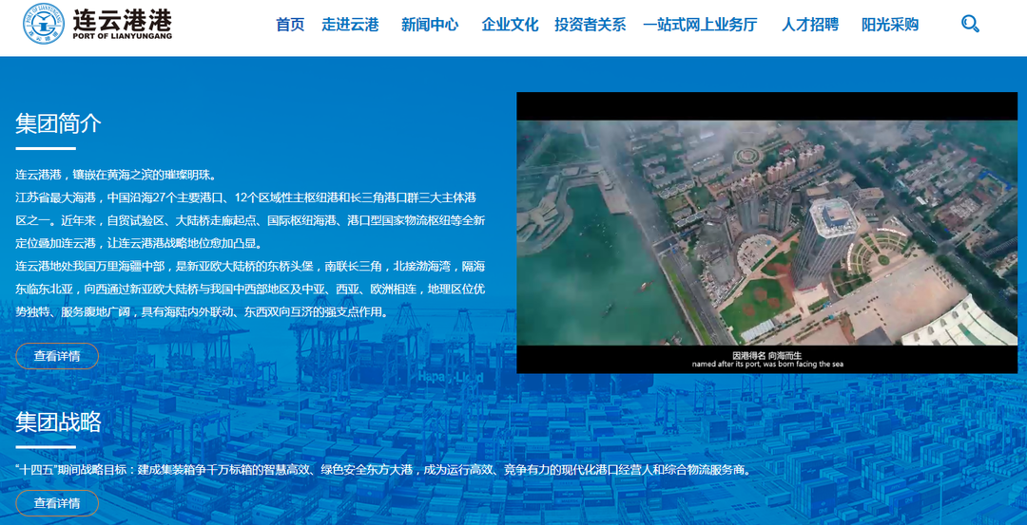Click the intro paragraph starting with 连云港港，镶嵌在
Image resolution: width=1027 pixels, height=525 pixels.
[x=116, y=175]
